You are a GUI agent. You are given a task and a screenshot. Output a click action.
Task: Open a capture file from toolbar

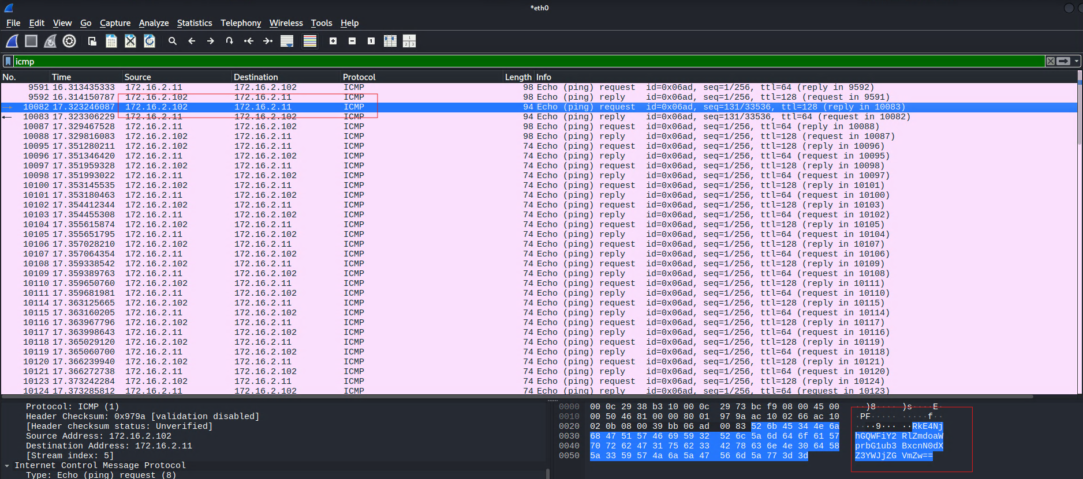point(92,41)
